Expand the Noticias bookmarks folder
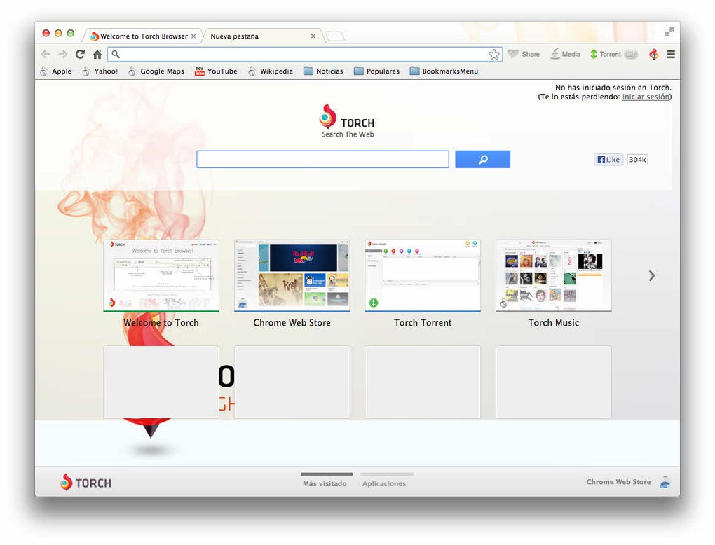The image size is (715, 545). [x=323, y=71]
